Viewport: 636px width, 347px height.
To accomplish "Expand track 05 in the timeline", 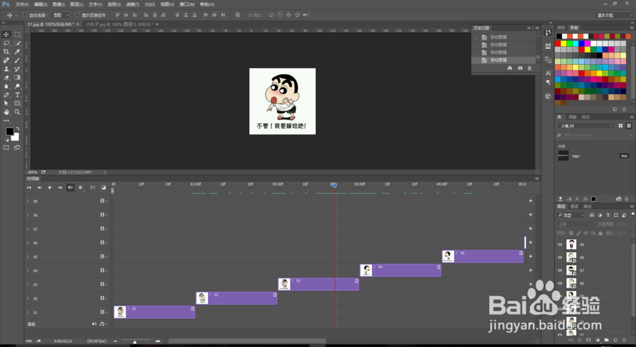I will [x=28, y=257].
